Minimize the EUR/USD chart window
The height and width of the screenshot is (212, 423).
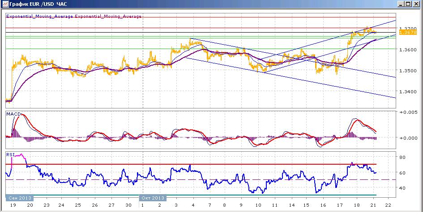point(402,4)
